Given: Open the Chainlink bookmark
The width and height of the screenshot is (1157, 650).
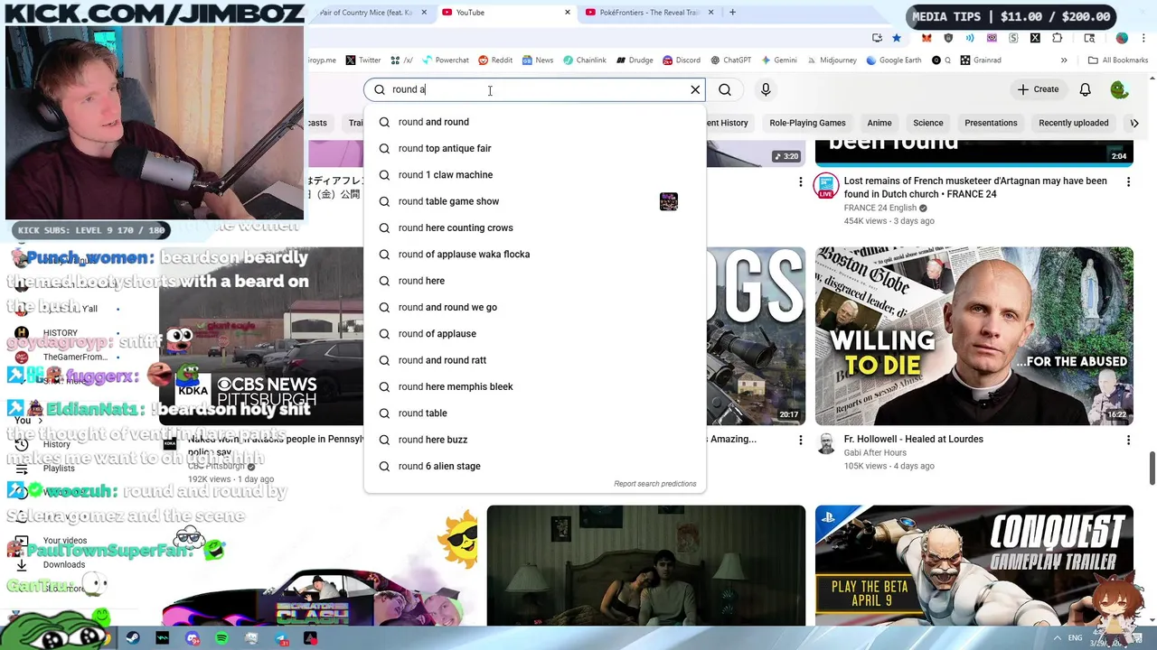Looking at the screenshot, I should click(584, 60).
